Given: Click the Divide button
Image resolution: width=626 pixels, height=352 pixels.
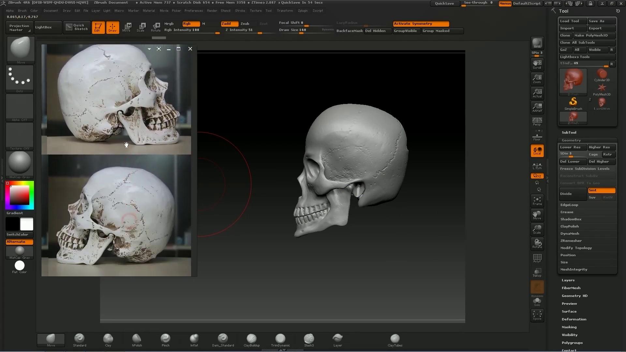Looking at the screenshot, I should click(573, 194).
